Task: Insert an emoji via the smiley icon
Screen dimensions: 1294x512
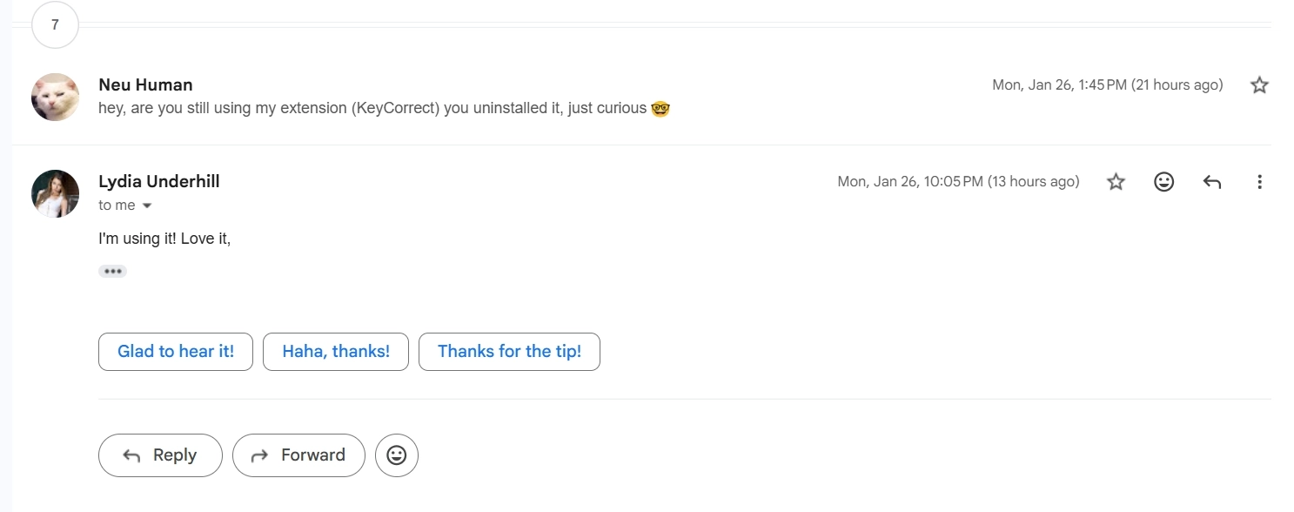Action: click(397, 455)
